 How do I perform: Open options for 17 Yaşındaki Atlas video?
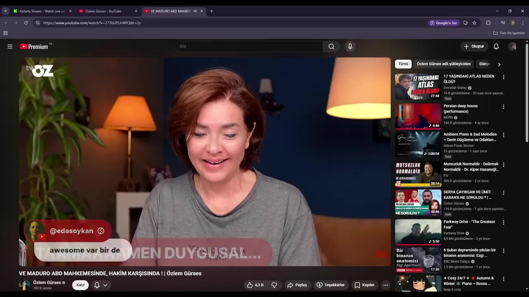click(503, 77)
